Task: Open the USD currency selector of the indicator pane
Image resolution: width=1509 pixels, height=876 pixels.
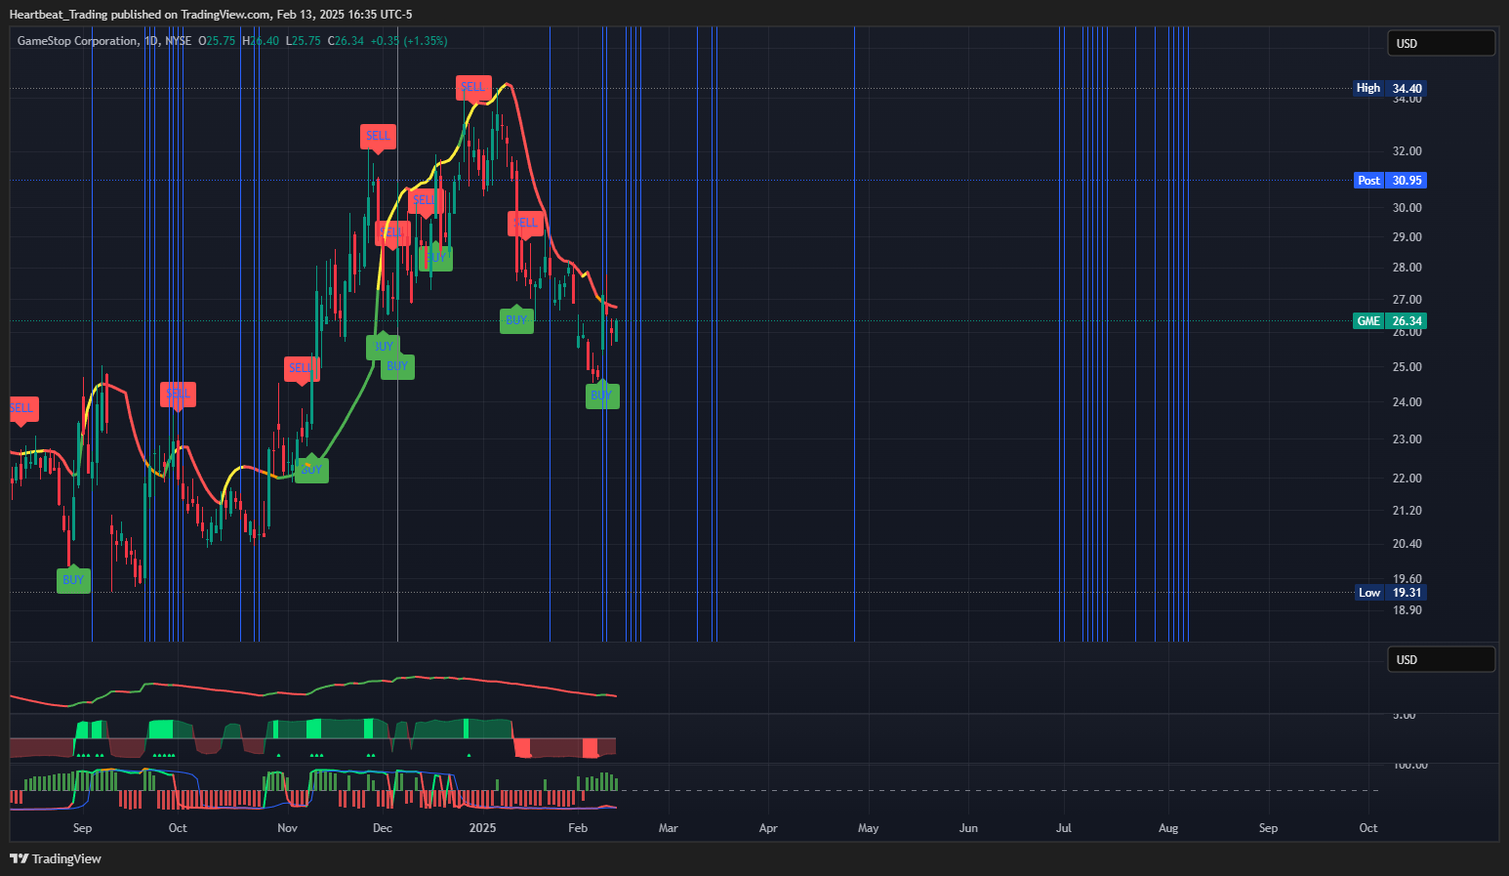Action: tap(1441, 659)
